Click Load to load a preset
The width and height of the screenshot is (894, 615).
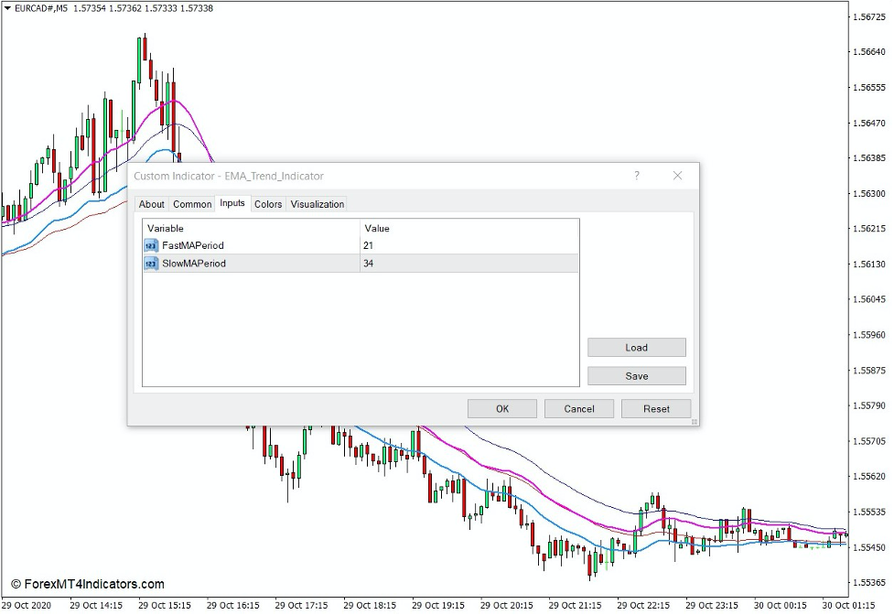click(636, 347)
